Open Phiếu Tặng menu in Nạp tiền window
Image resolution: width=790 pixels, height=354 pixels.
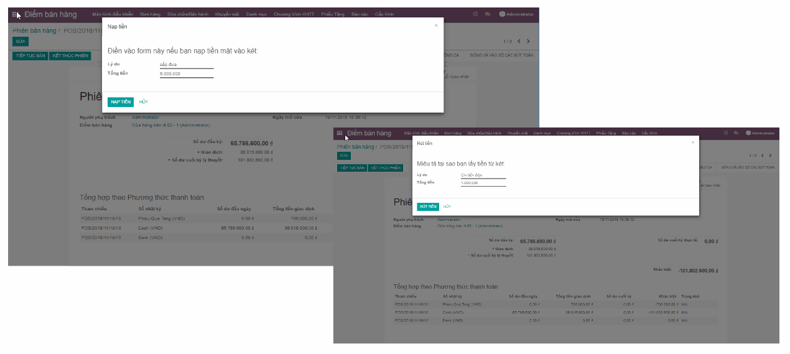coord(333,14)
